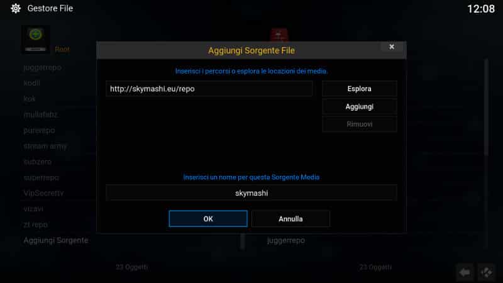
Task: Select the juggerrepo entry in the right panel
Action: tap(286, 240)
